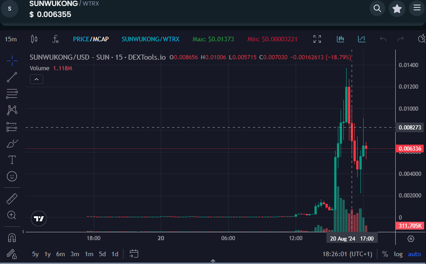Screen dimensions: 426x264
Task: Open timezone menu 18:26:01 (UTC+1)
Action: tap(347, 254)
